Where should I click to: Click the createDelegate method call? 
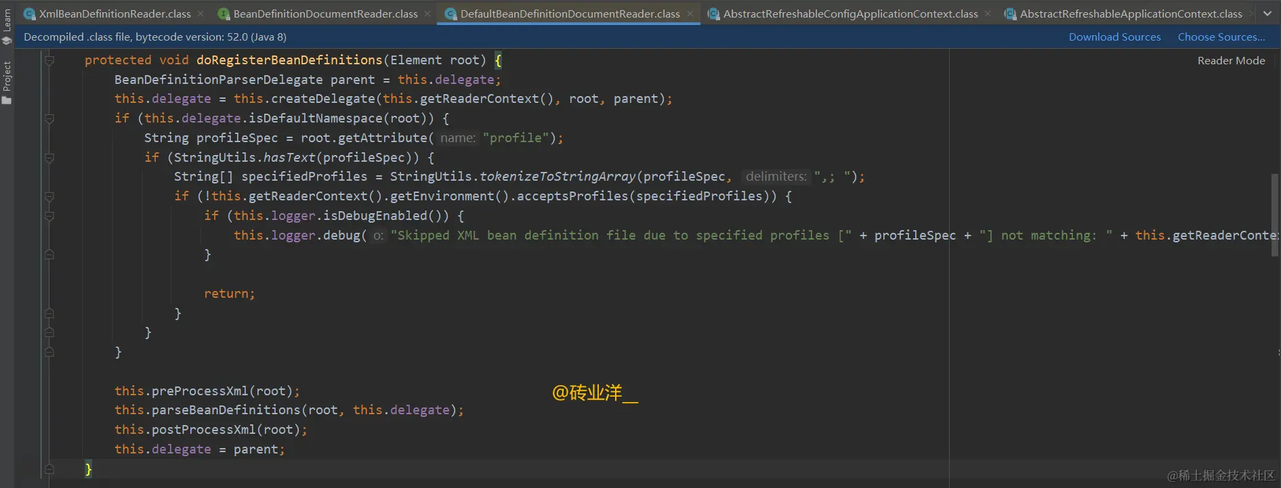[323, 99]
